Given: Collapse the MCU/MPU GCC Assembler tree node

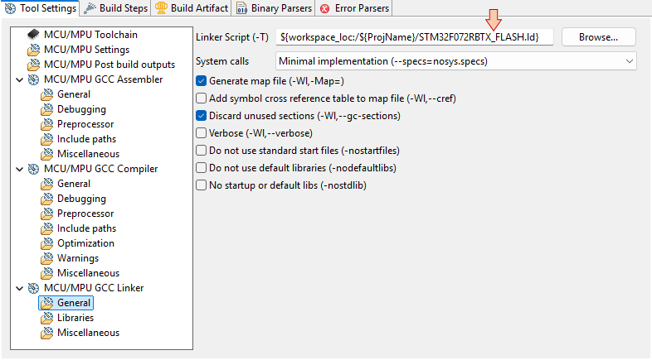Looking at the screenshot, I should pyautogui.click(x=19, y=79).
